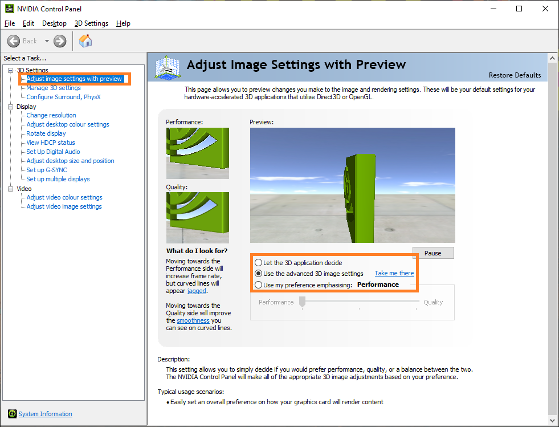Click the Adjust Image Settings header icon
Screen dimensions: 559x427
168,67
